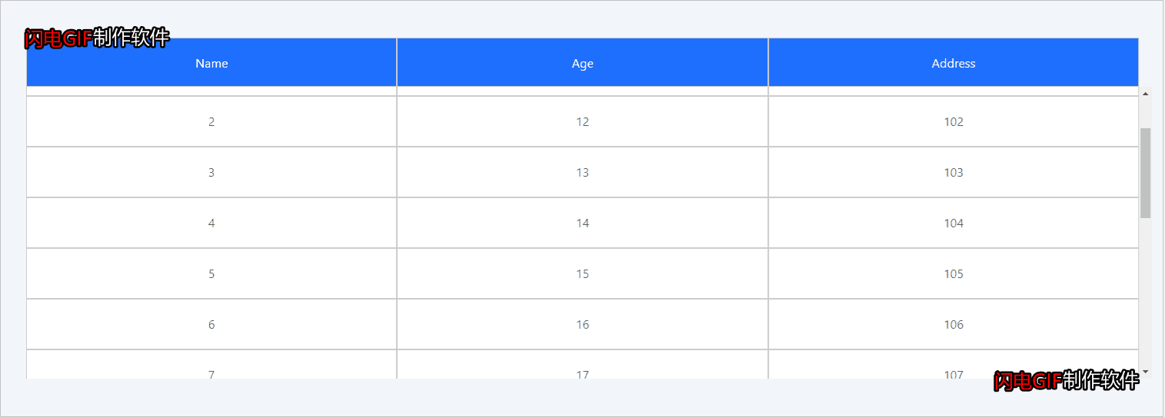The height and width of the screenshot is (417, 1165).
Task: Click the Age cell showing 16
Action: pos(582,324)
